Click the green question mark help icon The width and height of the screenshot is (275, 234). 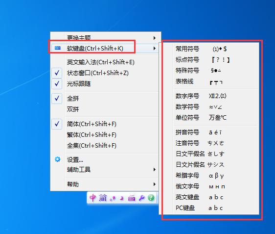(x=151, y=198)
